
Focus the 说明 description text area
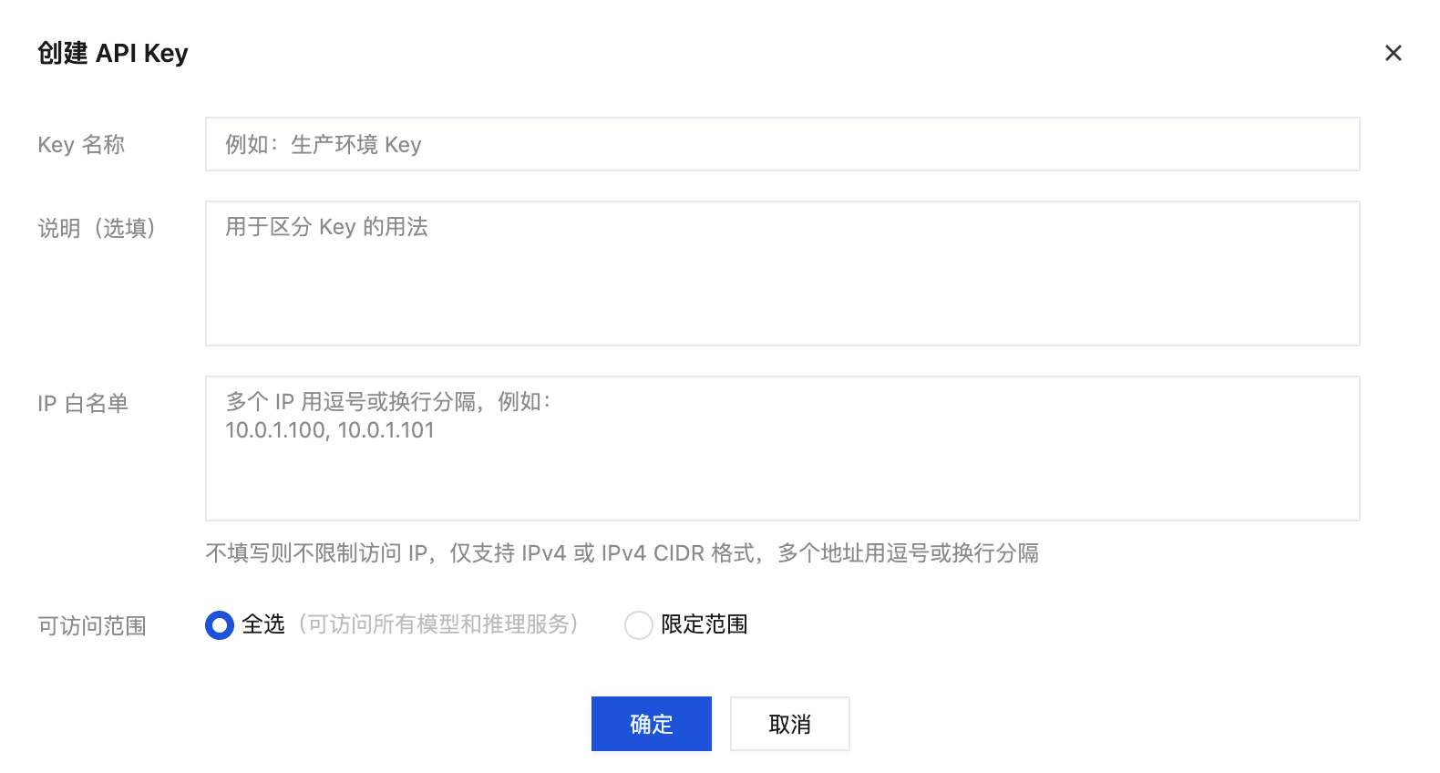(x=783, y=273)
